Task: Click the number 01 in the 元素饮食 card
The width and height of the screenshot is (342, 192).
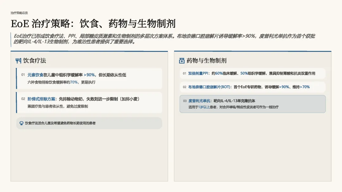Action: (23, 75)
